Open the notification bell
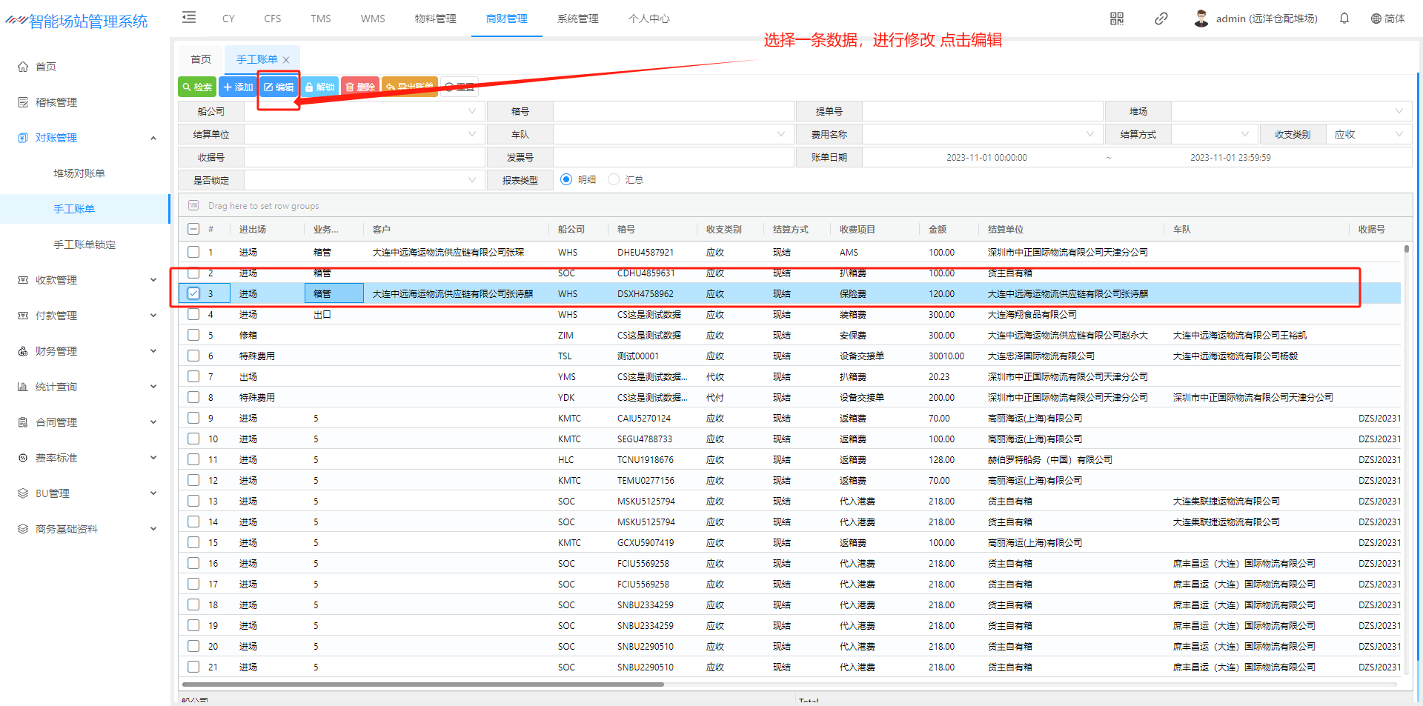The width and height of the screenshot is (1423, 706). 1344,19
